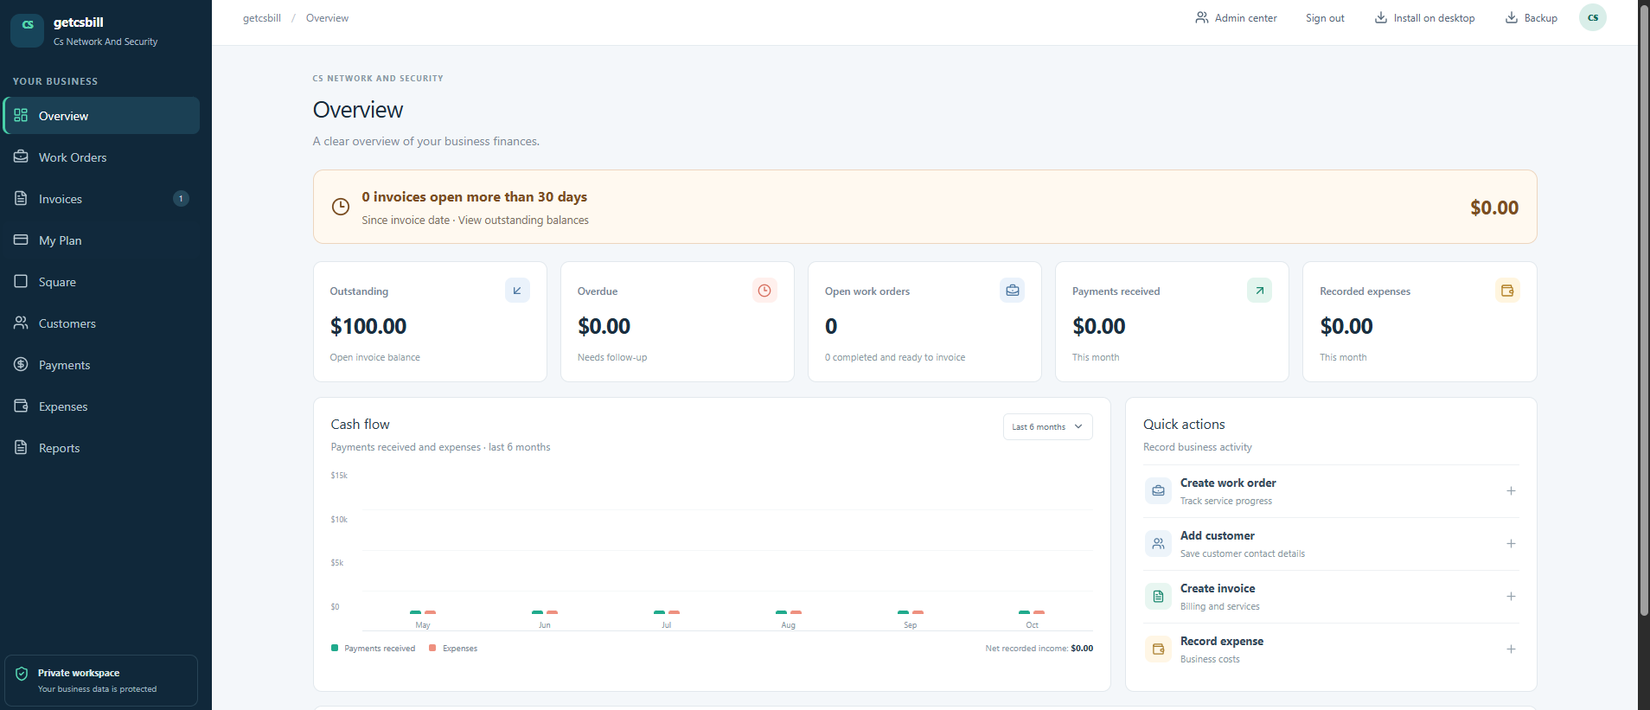Screen dimensions: 1650x710
Task: Click the Payments received legend swatch
Action: [335, 648]
